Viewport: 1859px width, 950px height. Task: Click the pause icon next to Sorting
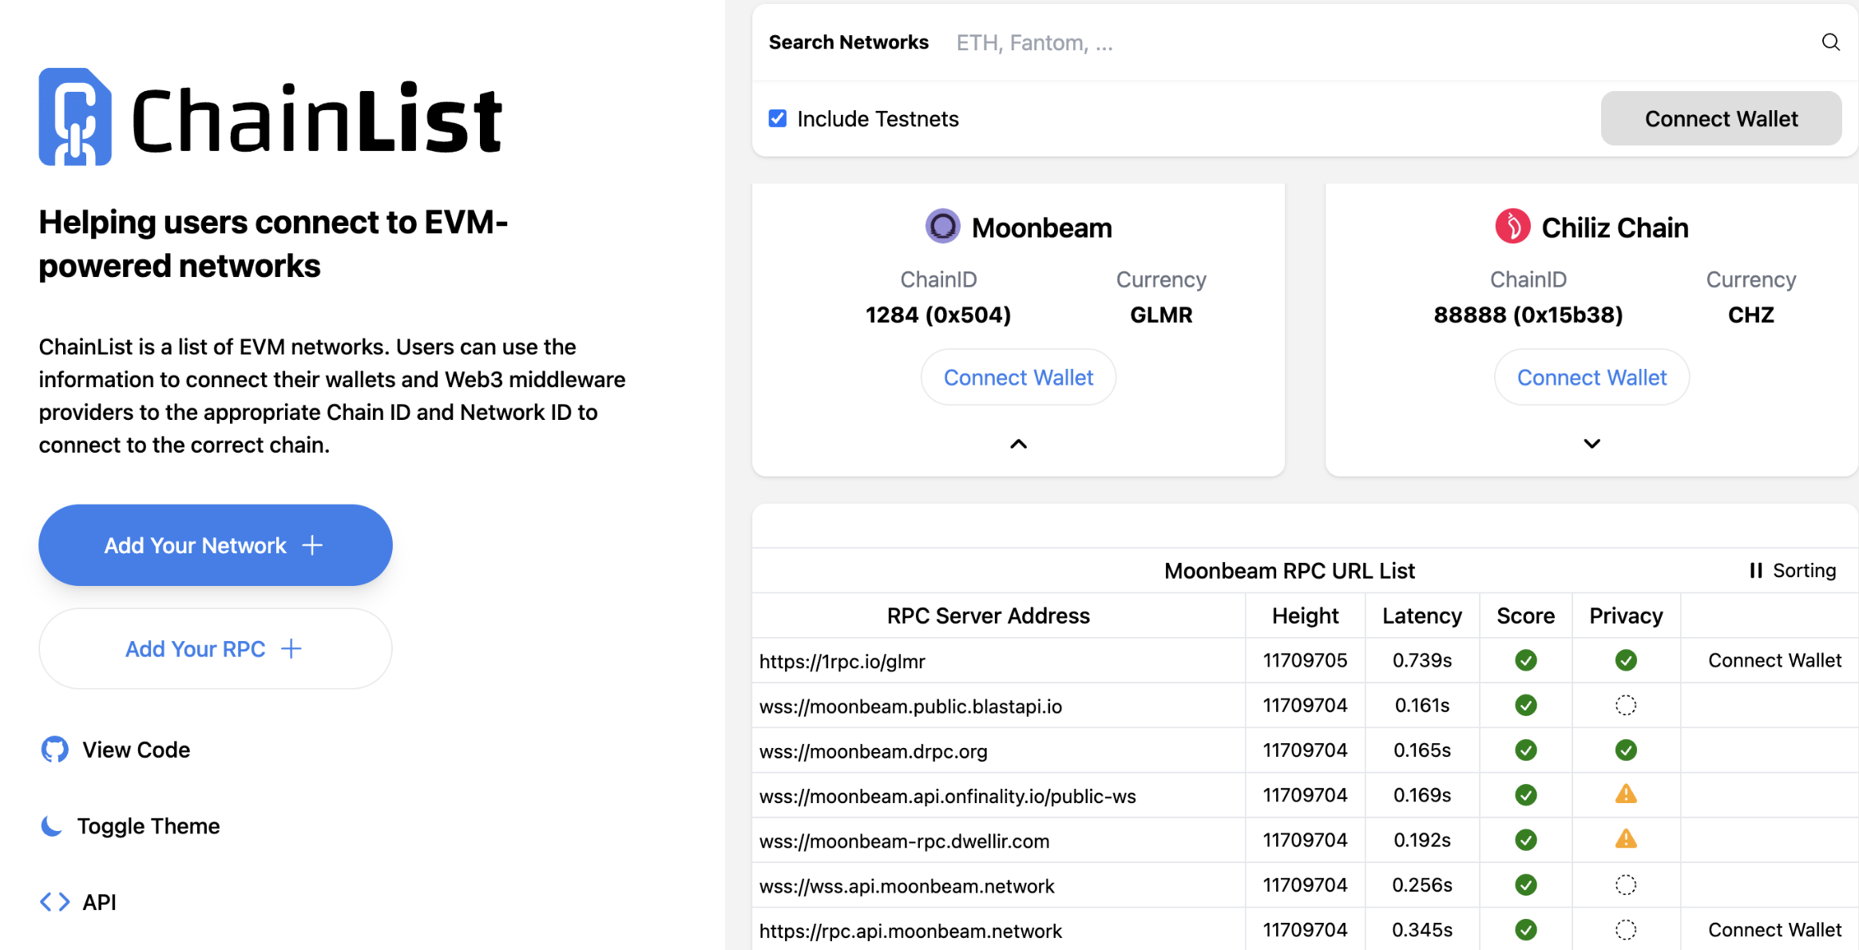[x=1755, y=570]
